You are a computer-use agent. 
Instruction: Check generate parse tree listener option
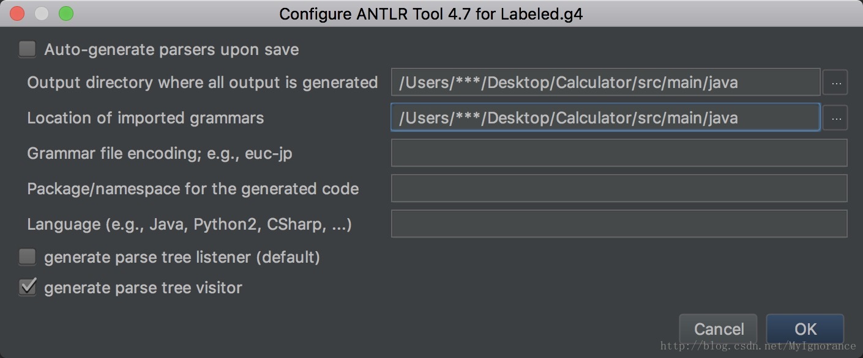[x=27, y=257]
